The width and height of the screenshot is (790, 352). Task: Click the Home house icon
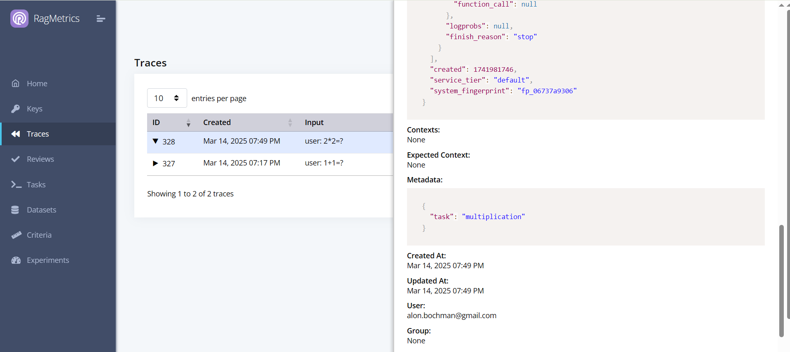pyautogui.click(x=16, y=83)
